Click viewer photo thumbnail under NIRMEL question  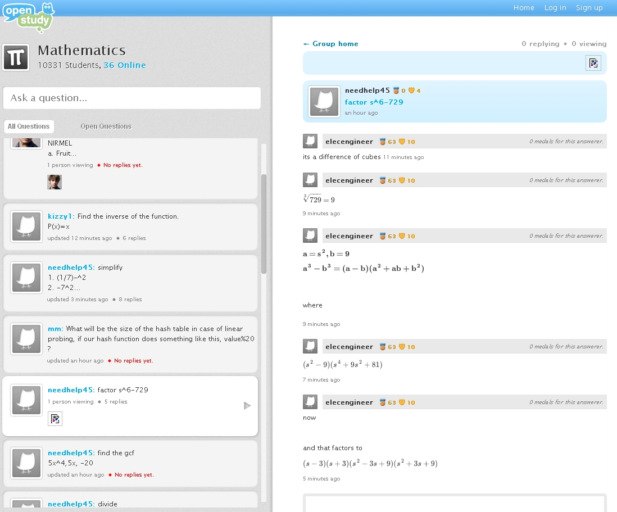(55, 182)
